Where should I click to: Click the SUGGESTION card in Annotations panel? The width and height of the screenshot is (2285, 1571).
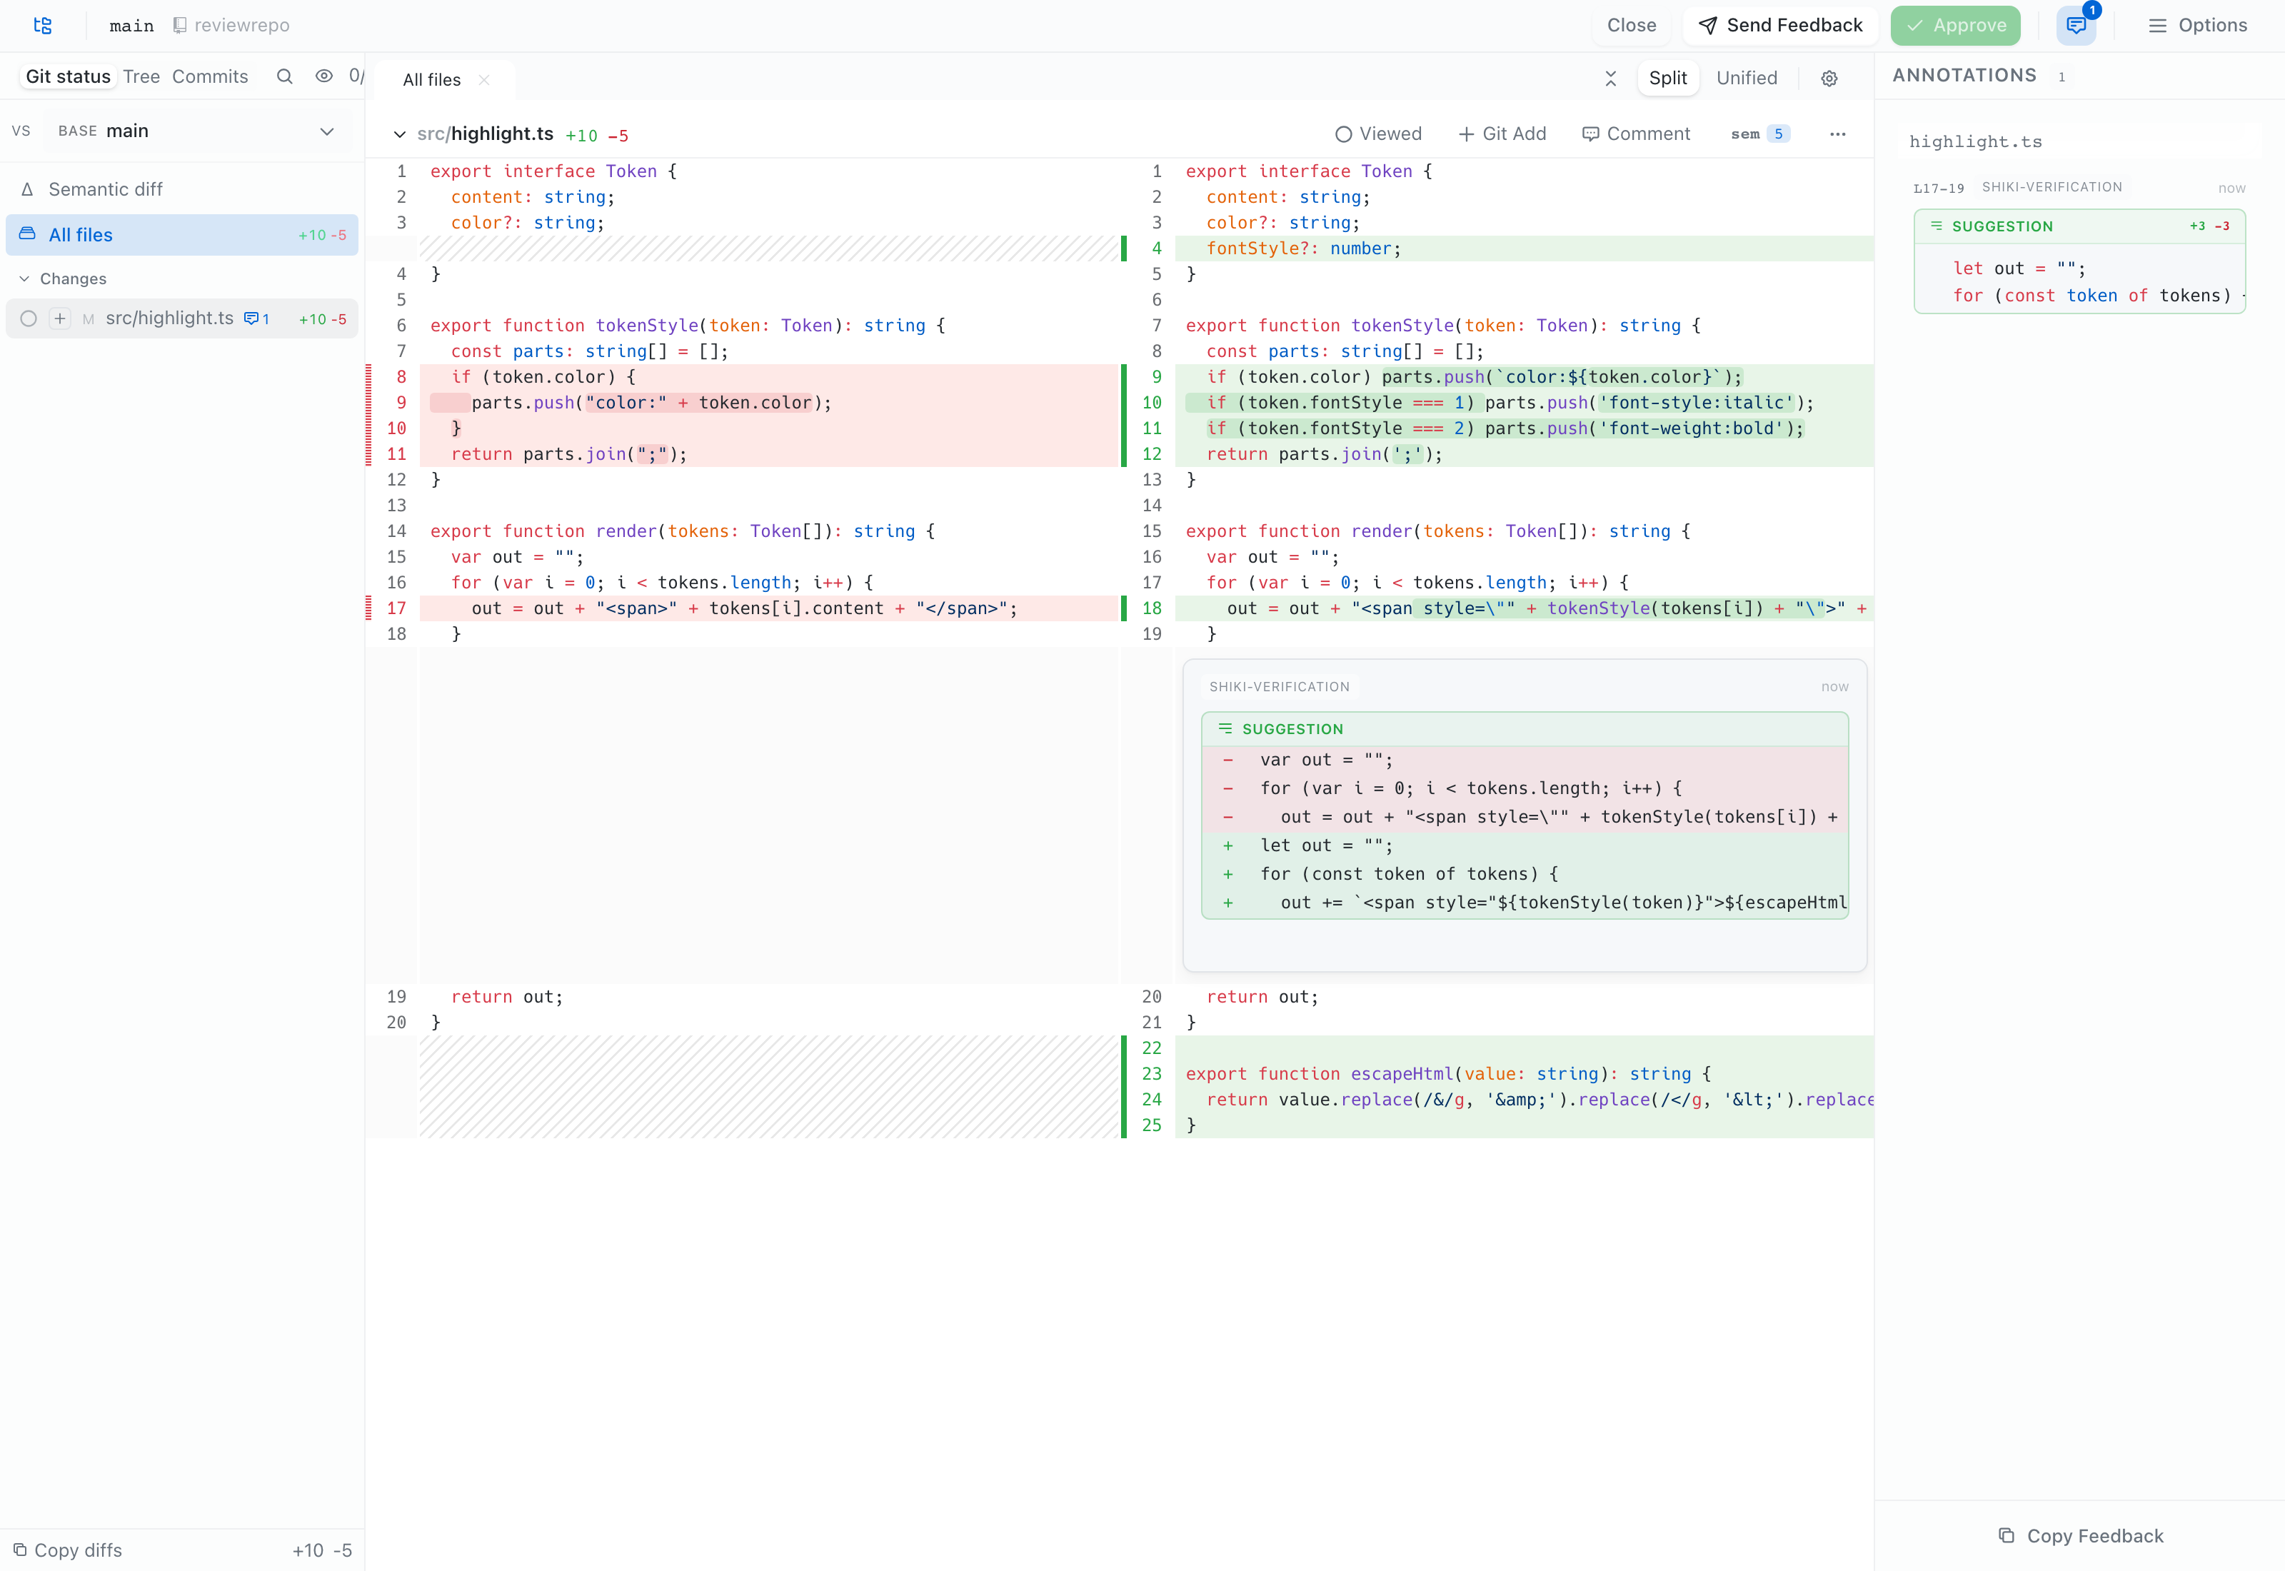click(2079, 261)
